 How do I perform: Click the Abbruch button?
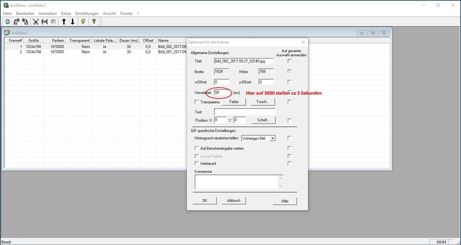click(x=234, y=201)
